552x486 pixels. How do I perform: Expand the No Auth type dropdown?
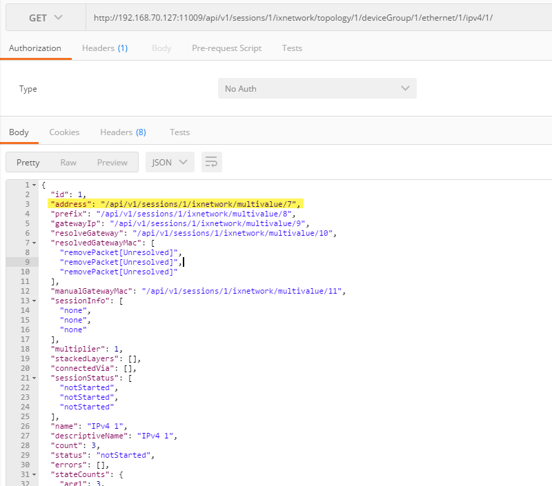tap(317, 89)
